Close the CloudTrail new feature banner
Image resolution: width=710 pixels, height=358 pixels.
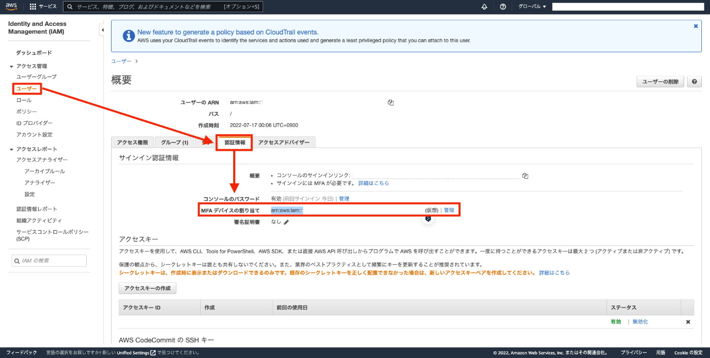point(696,26)
